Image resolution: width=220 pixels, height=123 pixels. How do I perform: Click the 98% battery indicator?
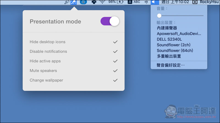(116, 2)
